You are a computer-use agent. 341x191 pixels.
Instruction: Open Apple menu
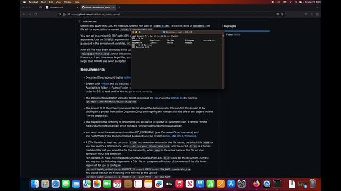coord(25,2)
